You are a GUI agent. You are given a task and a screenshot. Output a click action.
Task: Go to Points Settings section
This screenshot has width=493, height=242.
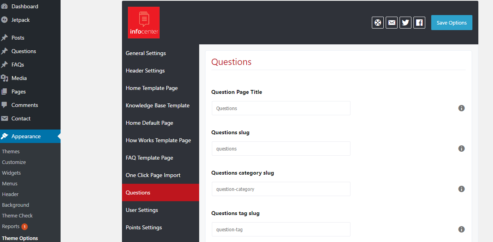pyautogui.click(x=144, y=227)
